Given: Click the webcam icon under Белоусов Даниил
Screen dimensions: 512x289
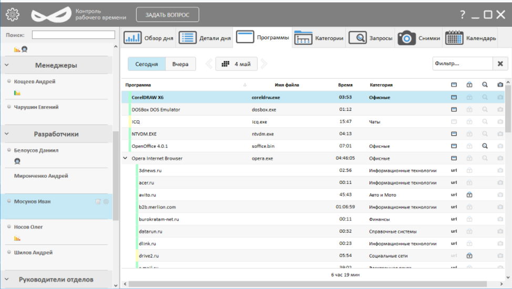Looking at the screenshot, I should pyautogui.click(x=17, y=161).
